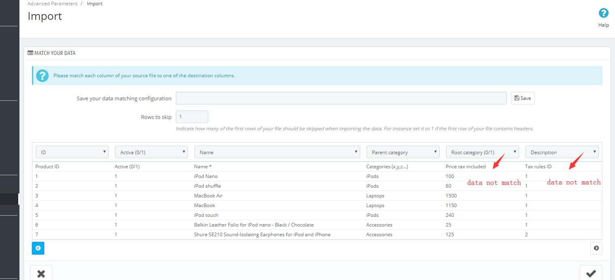
Task: Click the MacBook Air name cell
Action: 208,196
